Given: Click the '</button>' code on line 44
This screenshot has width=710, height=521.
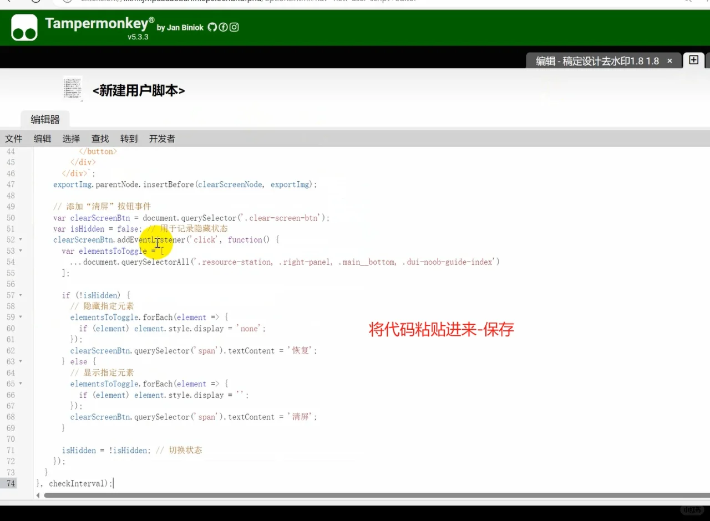Looking at the screenshot, I should point(98,151).
